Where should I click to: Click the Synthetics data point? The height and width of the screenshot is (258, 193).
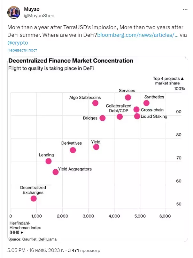pyautogui.click(x=146, y=103)
